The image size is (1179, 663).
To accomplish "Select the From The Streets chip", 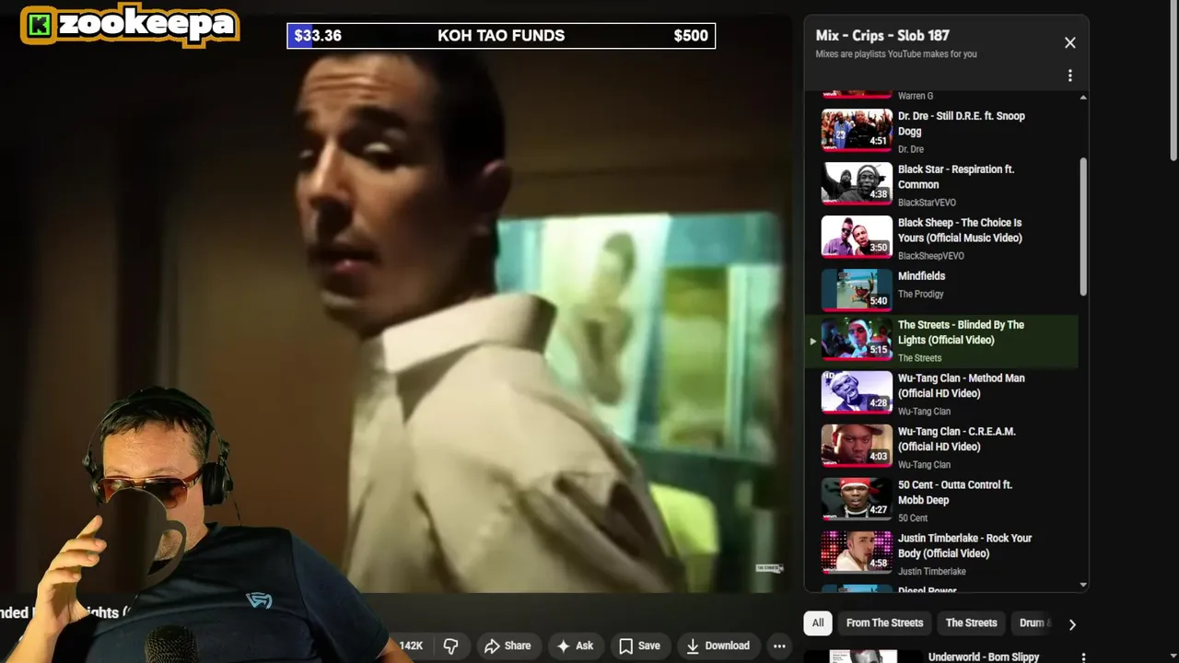I will 884,623.
